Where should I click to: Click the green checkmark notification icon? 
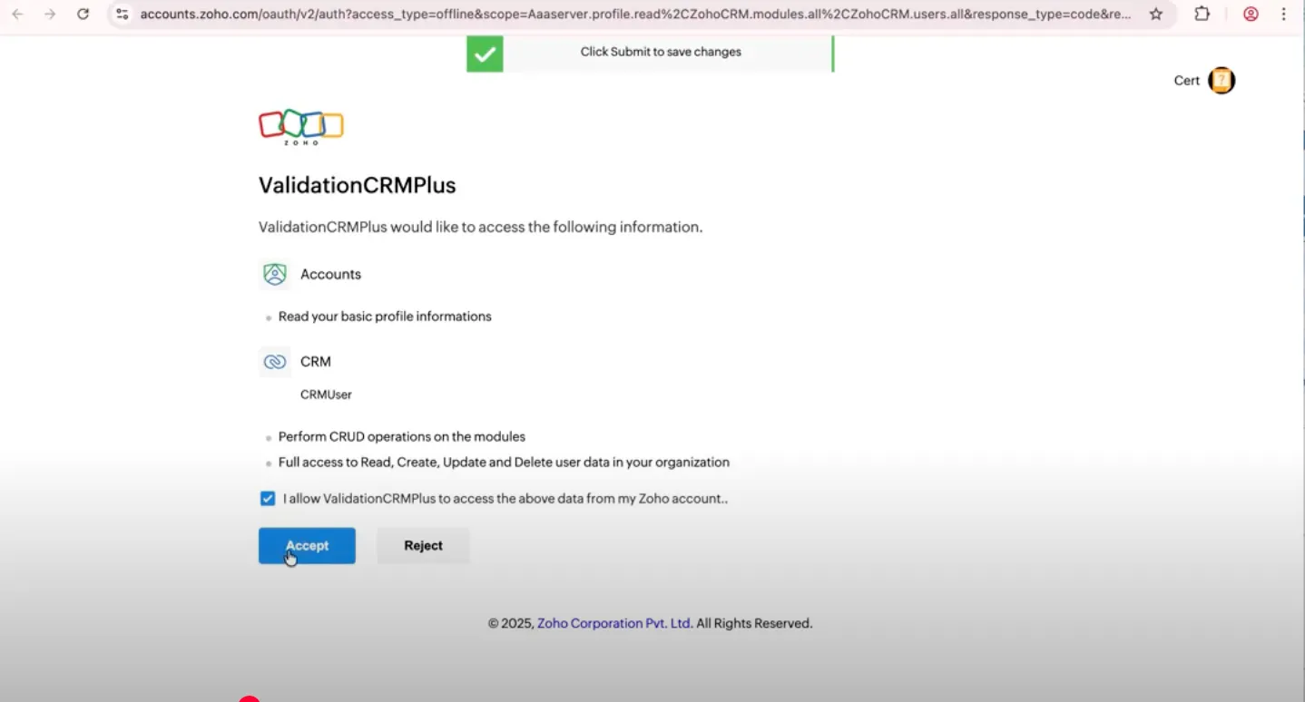pyautogui.click(x=485, y=54)
